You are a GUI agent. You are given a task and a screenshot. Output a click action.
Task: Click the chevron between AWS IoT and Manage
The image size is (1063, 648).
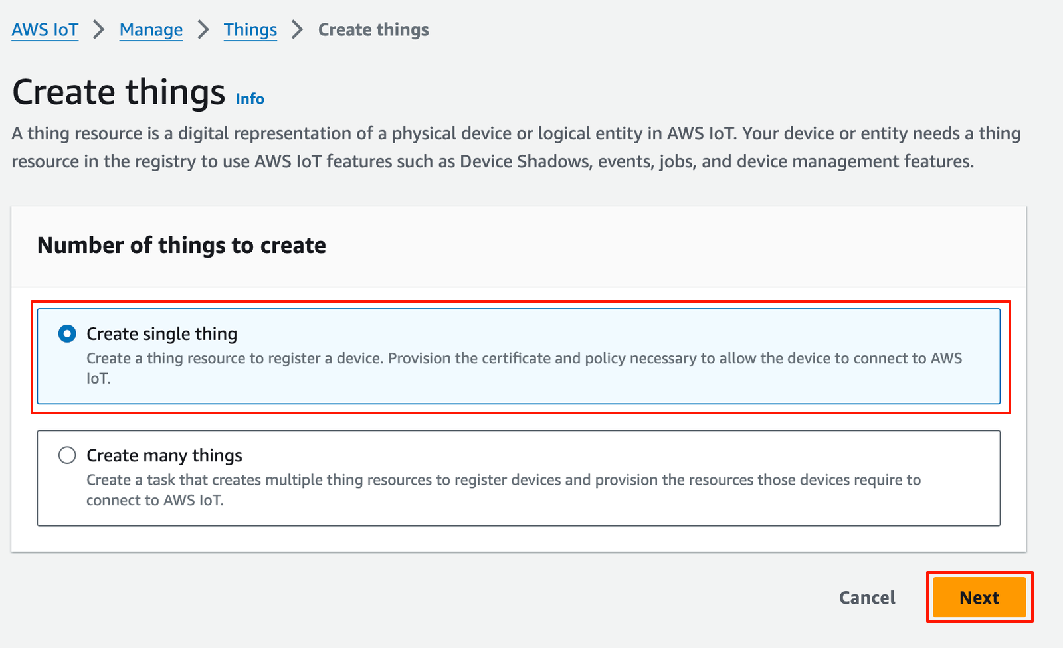[99, 30]
